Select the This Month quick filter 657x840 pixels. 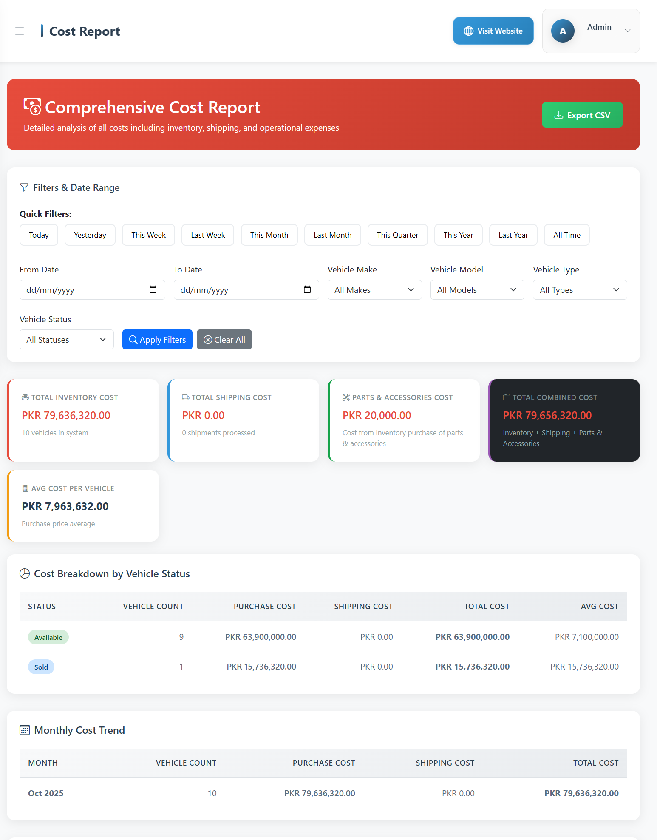tap(269, 235)
